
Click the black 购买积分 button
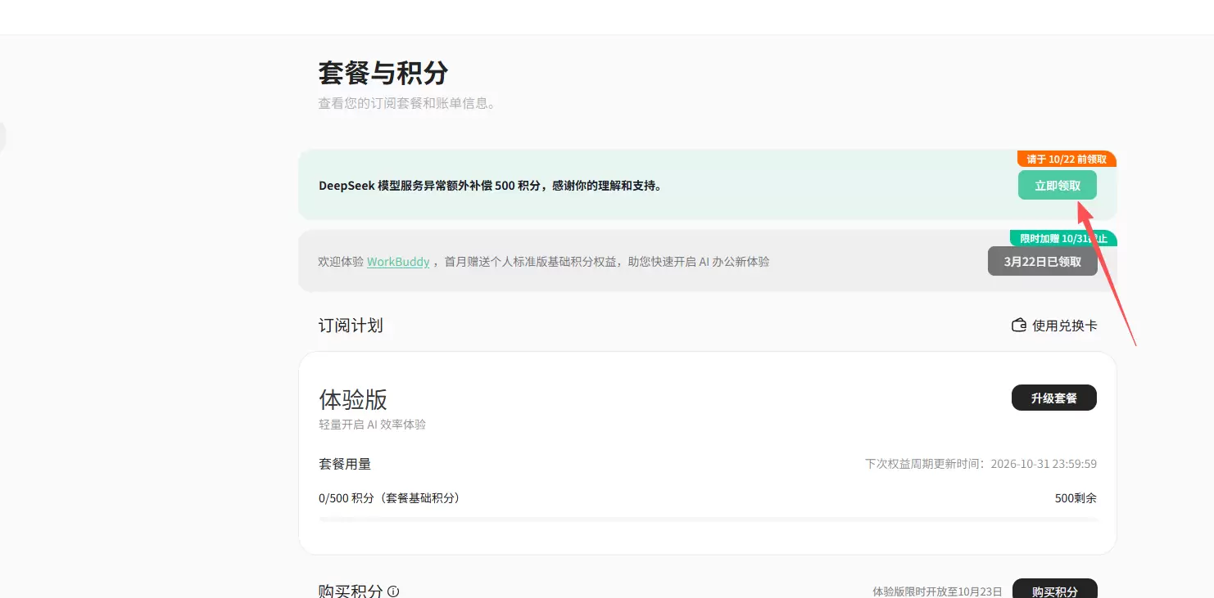1054,590
